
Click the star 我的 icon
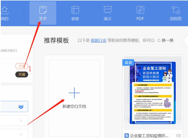[5, 10]
